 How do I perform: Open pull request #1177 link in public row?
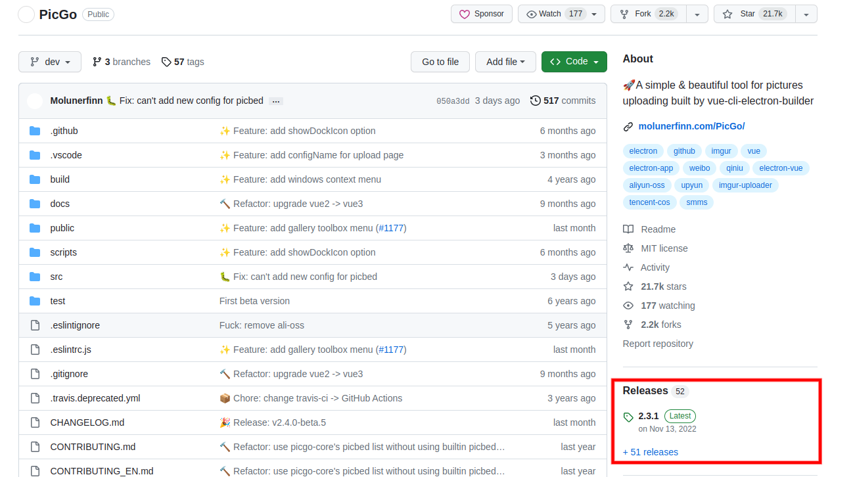pos(391,228)
